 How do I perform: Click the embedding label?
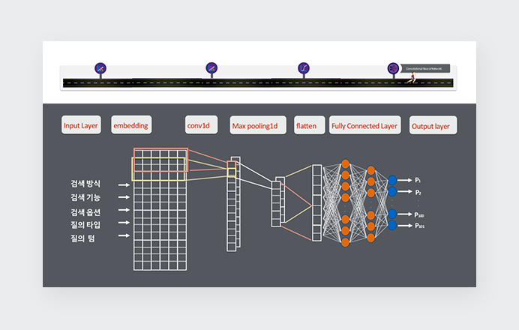(131, 124)
